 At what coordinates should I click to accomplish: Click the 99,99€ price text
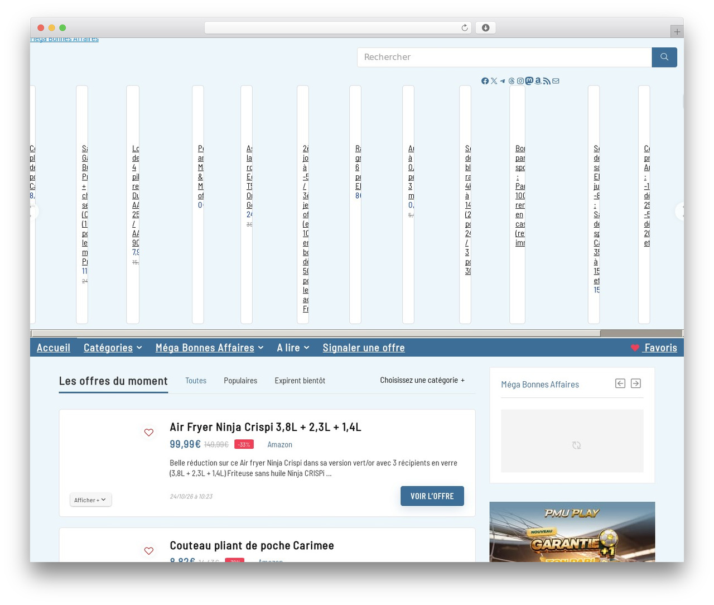[x=185, y=444]
